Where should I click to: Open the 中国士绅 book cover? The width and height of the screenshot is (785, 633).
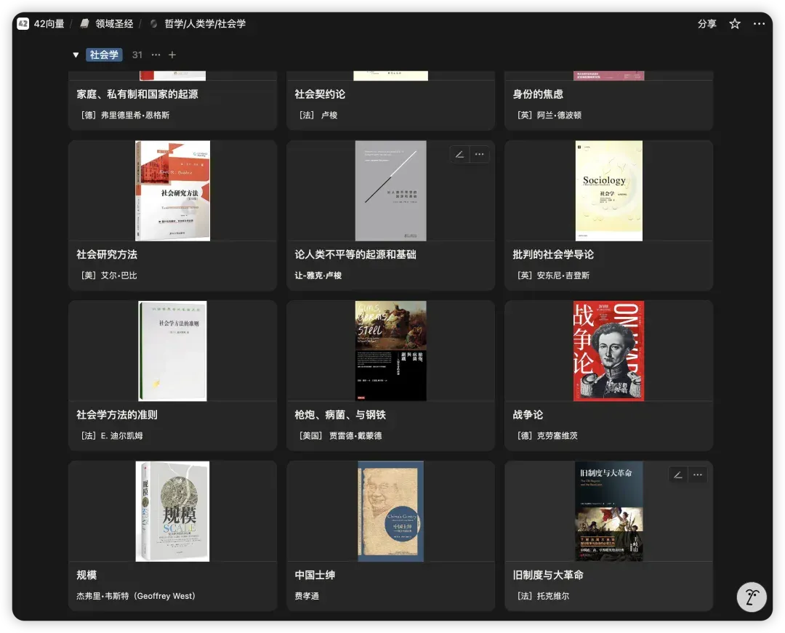[x=390, y=511]
